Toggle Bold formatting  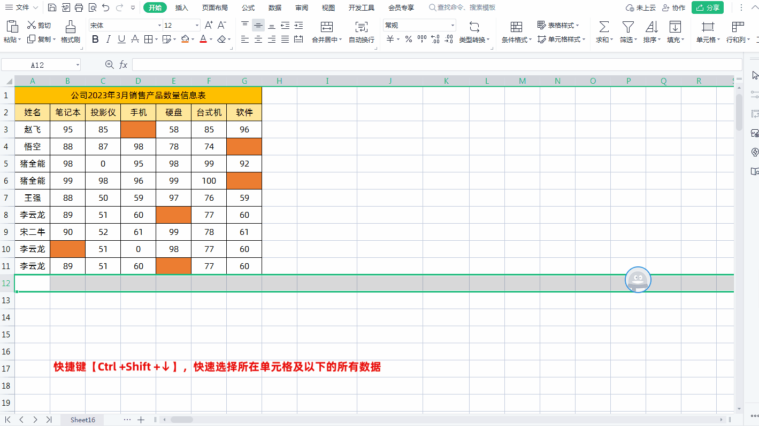[95, 39]
